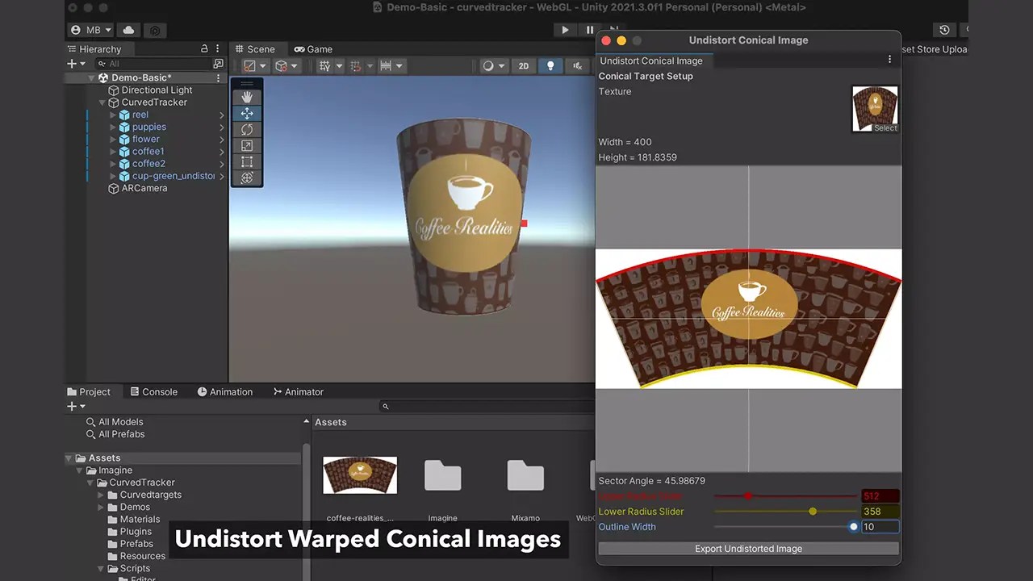Open the MB account dropdown
The height and width of the screenshot is (581, 1033).
(91, 30)
